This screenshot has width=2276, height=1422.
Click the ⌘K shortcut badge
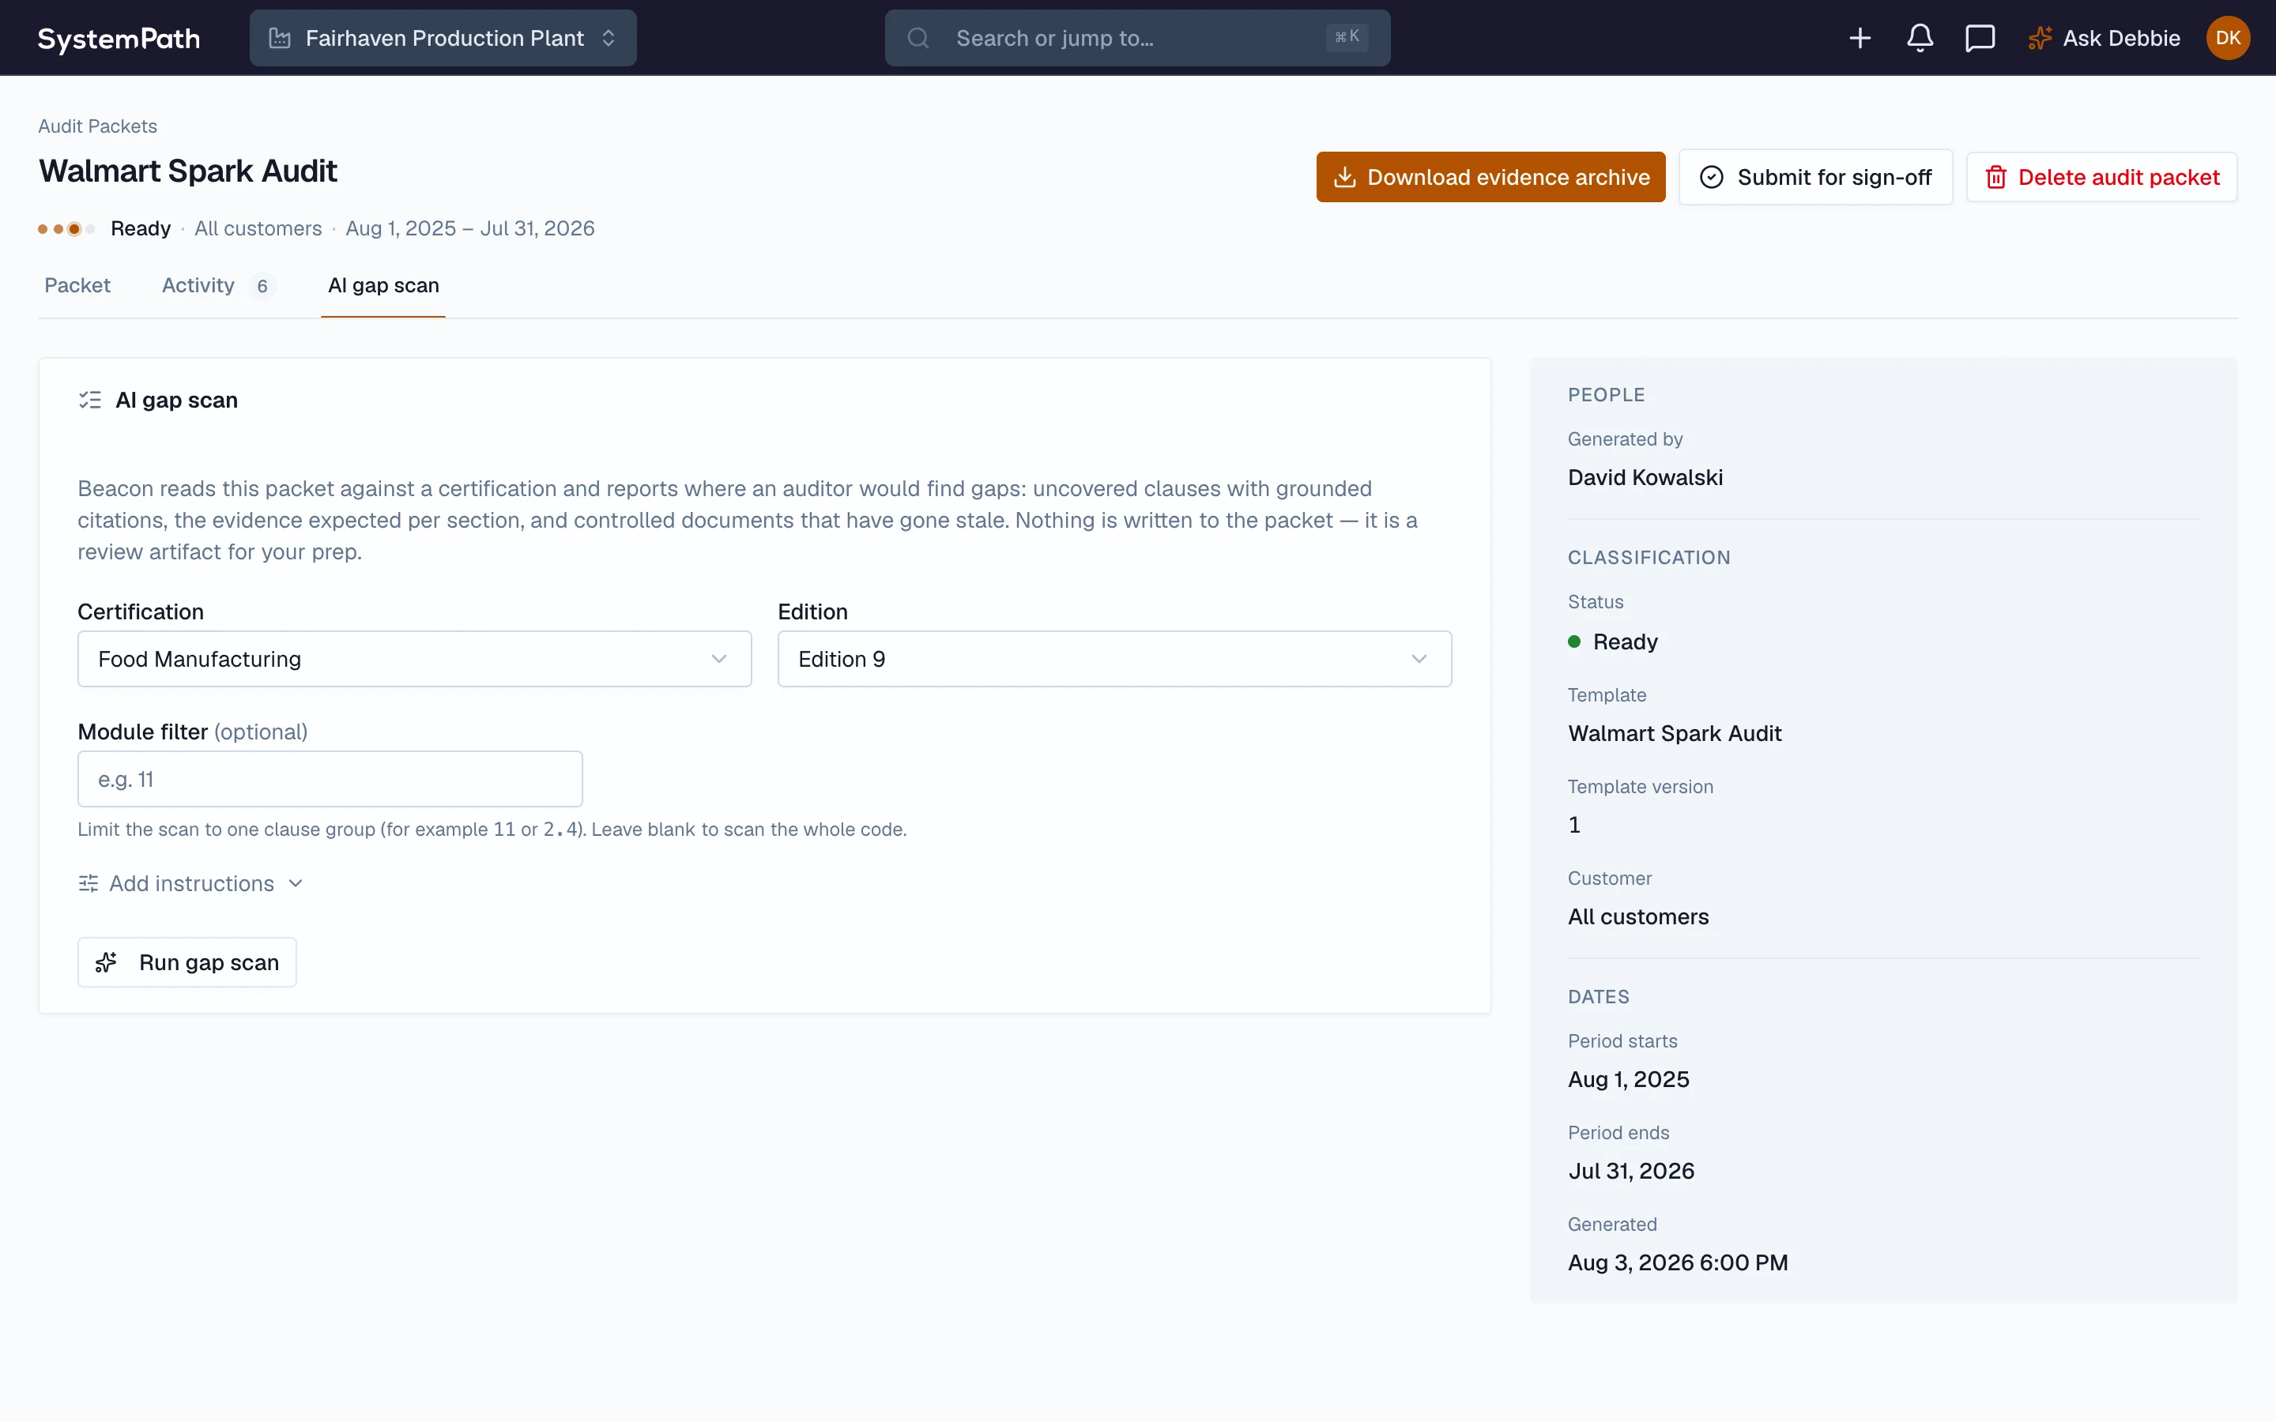pos(1347,38)
